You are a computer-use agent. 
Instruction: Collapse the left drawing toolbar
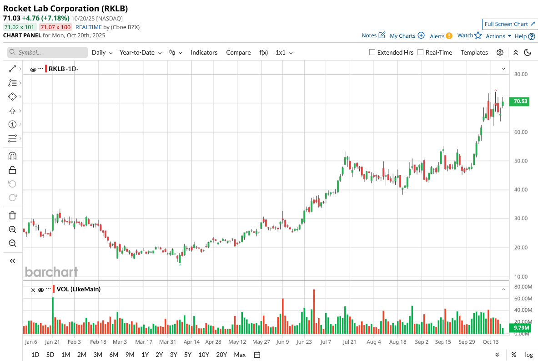click(x=12, y=261)
